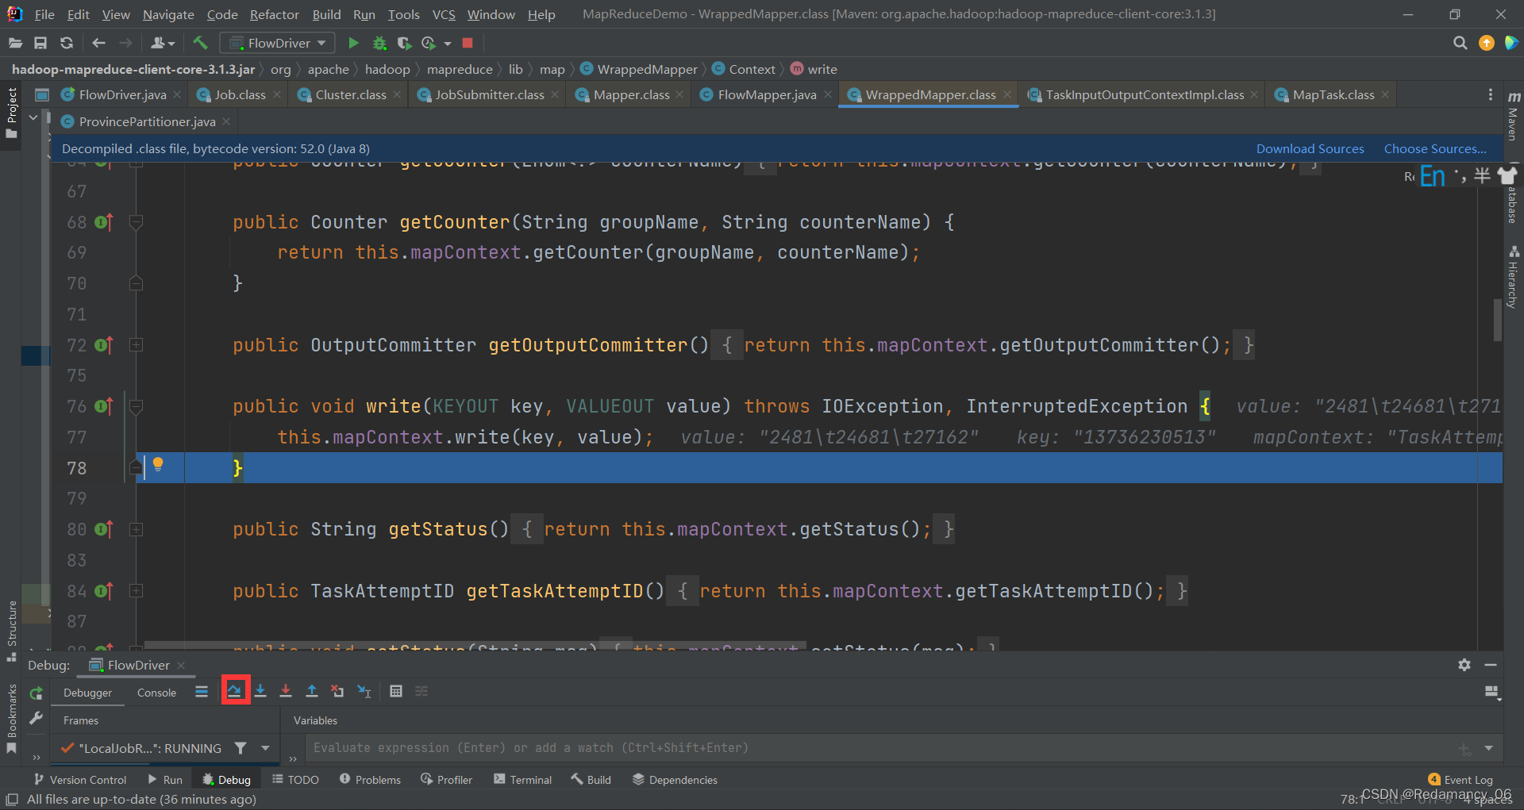Open Search Everywhere with the magnifier icon

(1460, 43)
